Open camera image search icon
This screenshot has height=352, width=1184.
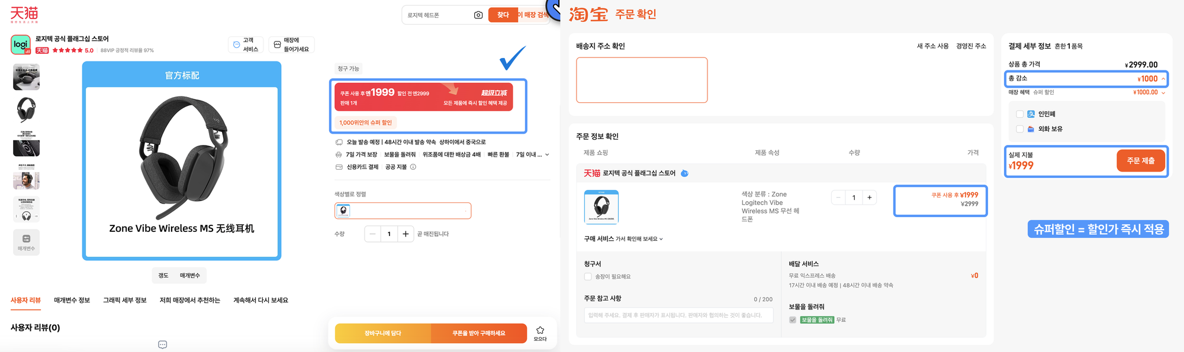pyautogui.click(x=478, y=15)
